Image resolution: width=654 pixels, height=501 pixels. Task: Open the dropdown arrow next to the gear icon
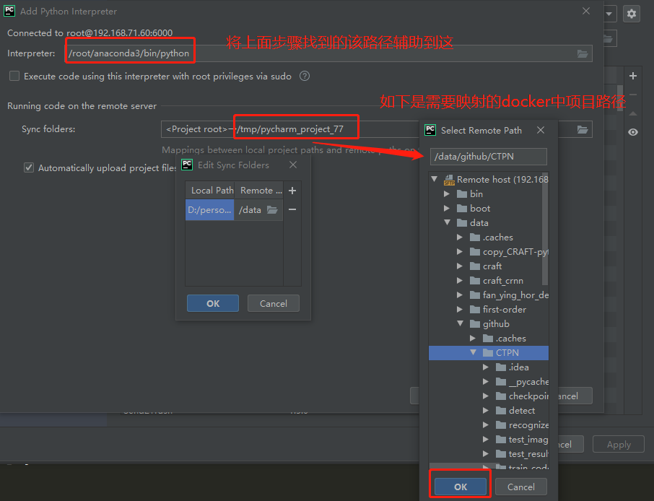click(609, 14)
